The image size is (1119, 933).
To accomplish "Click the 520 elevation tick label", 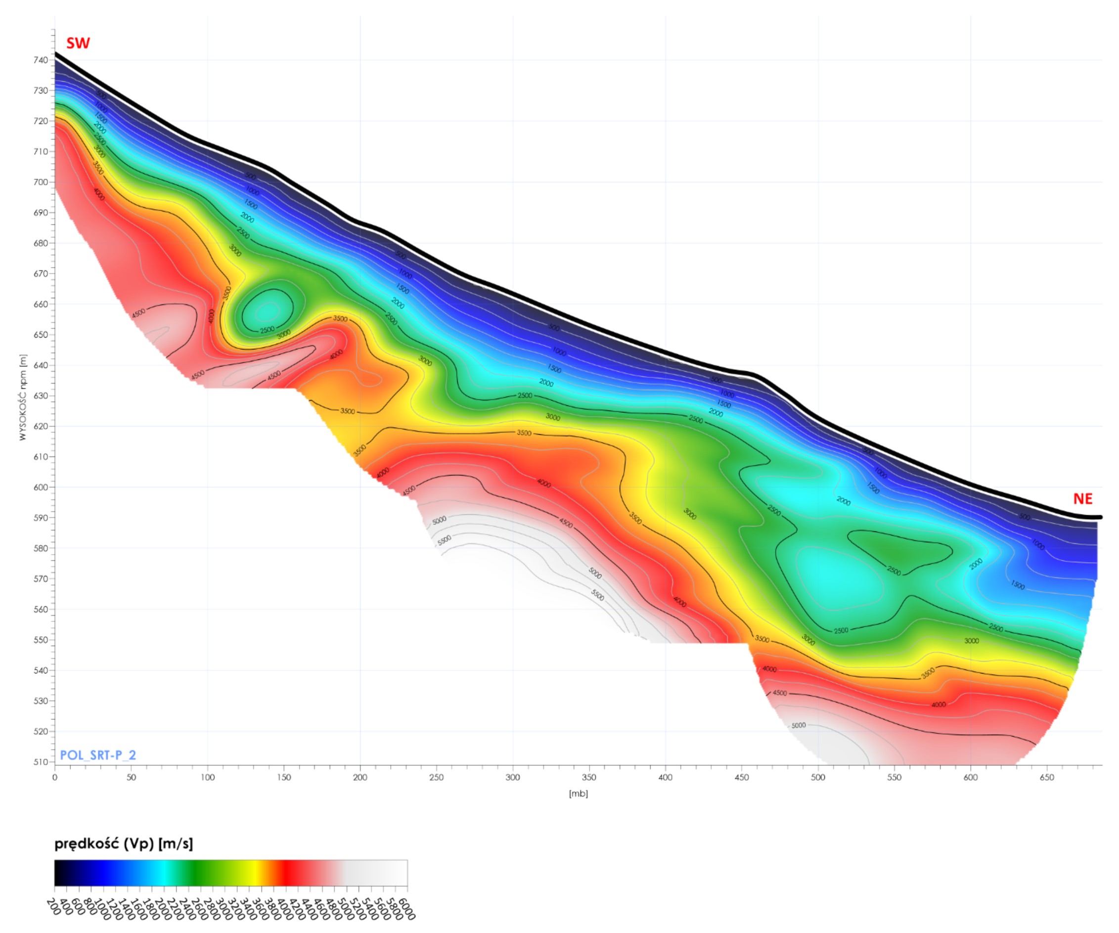I will pos(41,732).
